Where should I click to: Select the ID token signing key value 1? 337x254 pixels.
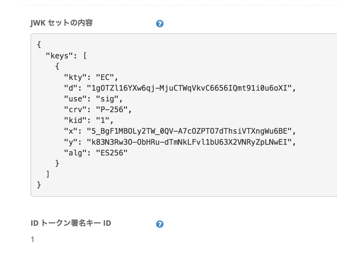33,239
